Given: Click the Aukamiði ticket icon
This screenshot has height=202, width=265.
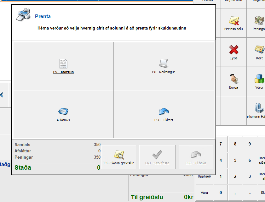Looking at the screenshot, I should pyautogui.click(x=63, y=112).
